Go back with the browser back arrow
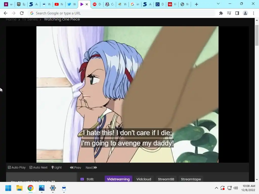Viewport: 259px width, 194px height. click(6, 13)
